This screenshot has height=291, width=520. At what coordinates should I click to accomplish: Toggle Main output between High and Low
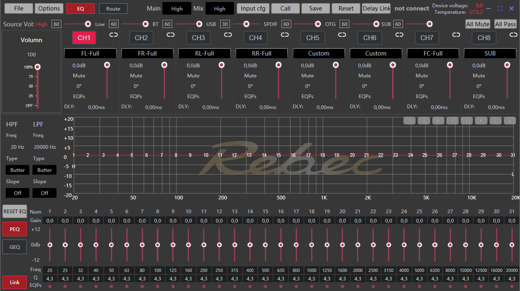177,8
